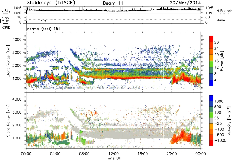Click the "Slant Range [km]" label of the power panel
This screenshot has width=232, height=160.
pos(8,61)
